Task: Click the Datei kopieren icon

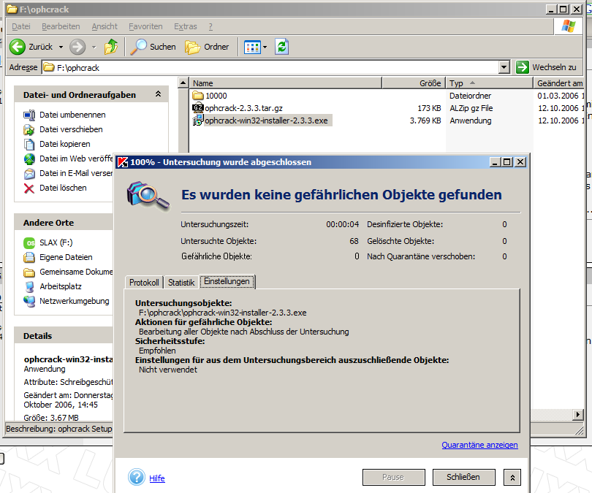Action: point(29,144)
